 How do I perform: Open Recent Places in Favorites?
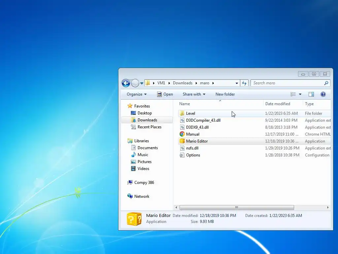[150, 127]
